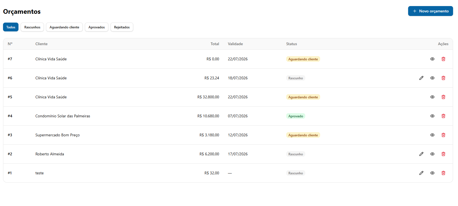Click Aguardando cliente badge in row #3
The height and width of the screenshot is (206, 458).
pos(303,135)
